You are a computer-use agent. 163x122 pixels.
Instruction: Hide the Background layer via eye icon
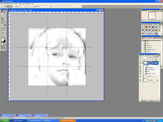pyautogui.click(x=140, y=80)
